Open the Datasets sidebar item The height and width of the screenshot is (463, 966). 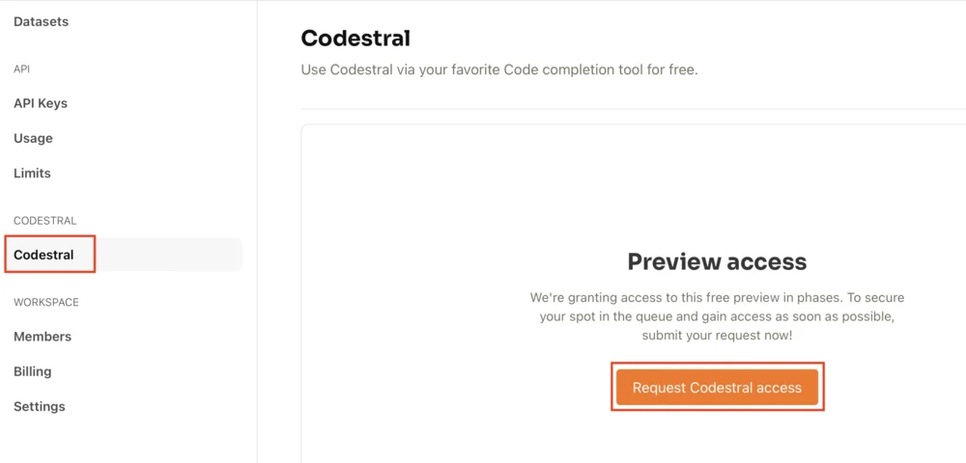pyautogui.click(x=41, y=21)
